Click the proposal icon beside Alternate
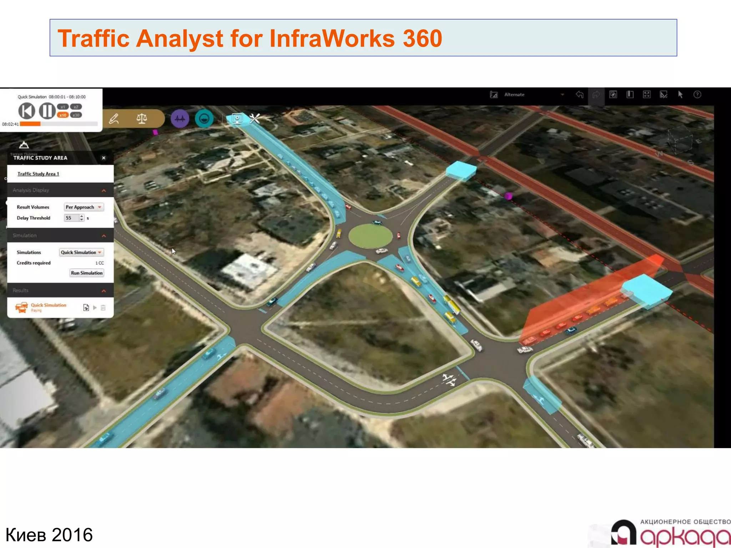 tap(494, 95)
